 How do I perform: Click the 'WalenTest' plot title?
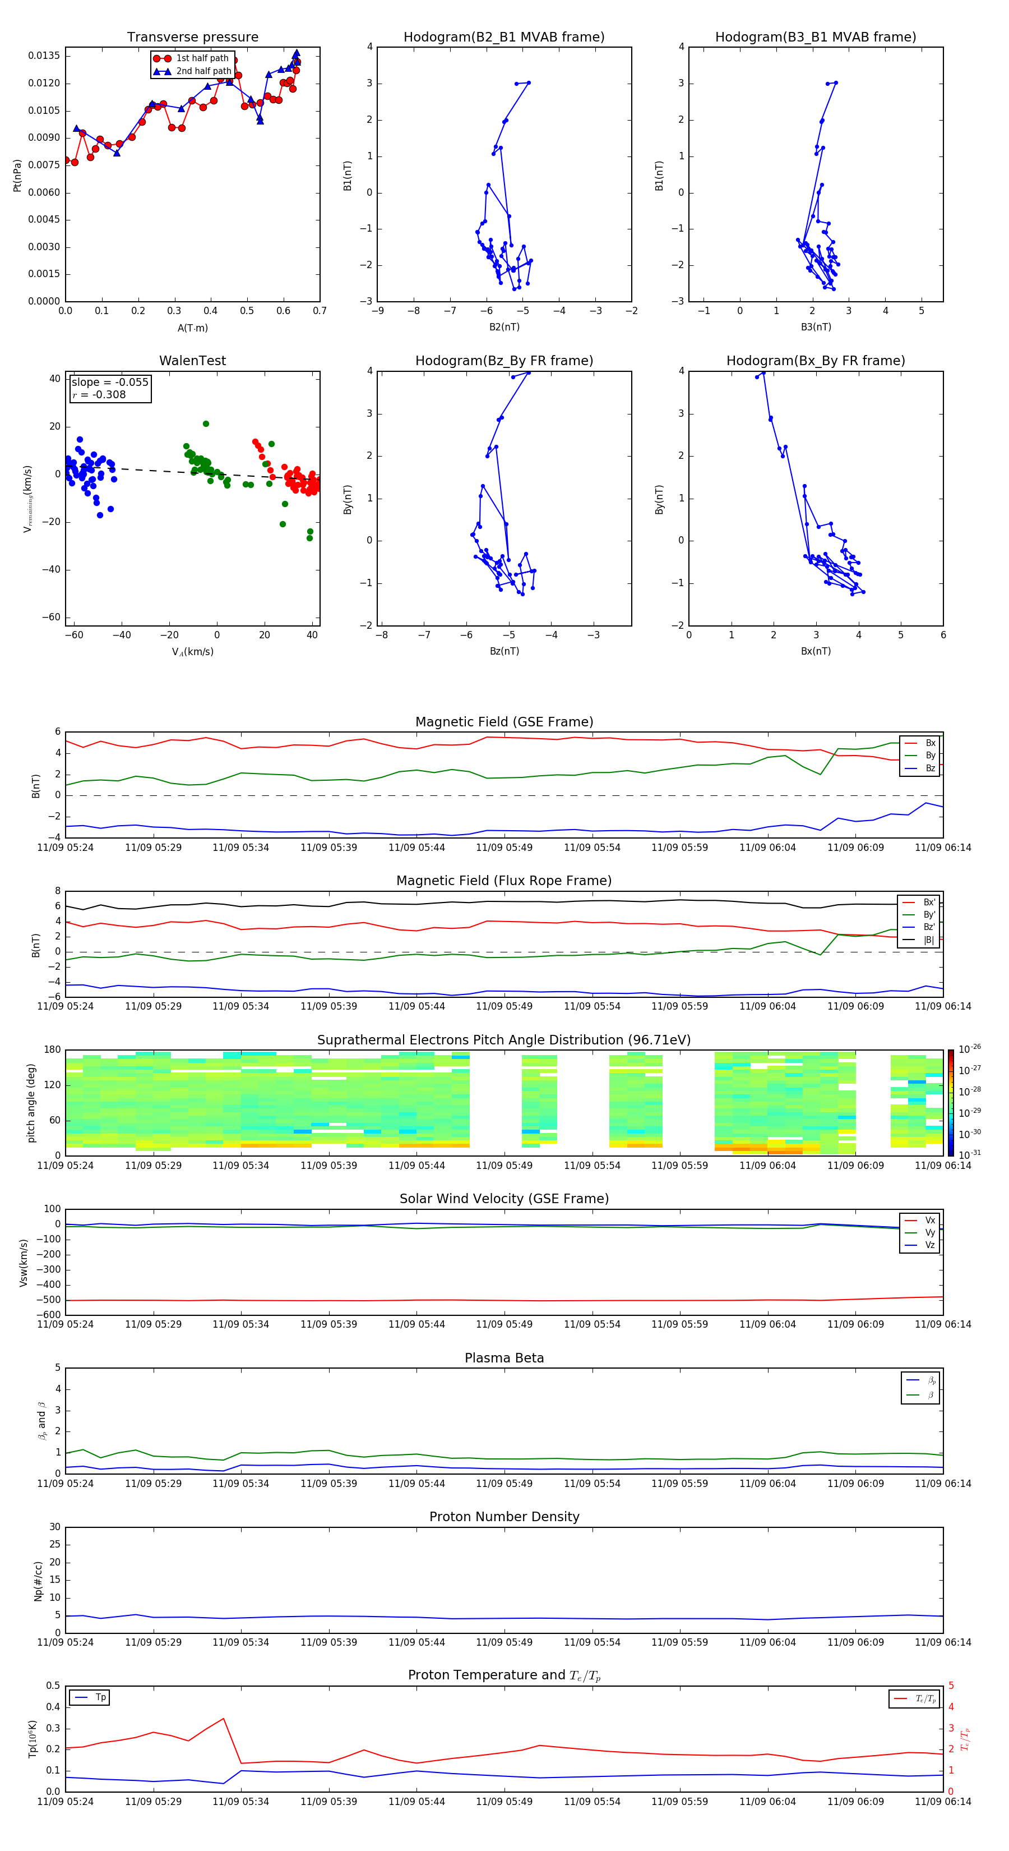pyautogui.click(x=192, y=361)
